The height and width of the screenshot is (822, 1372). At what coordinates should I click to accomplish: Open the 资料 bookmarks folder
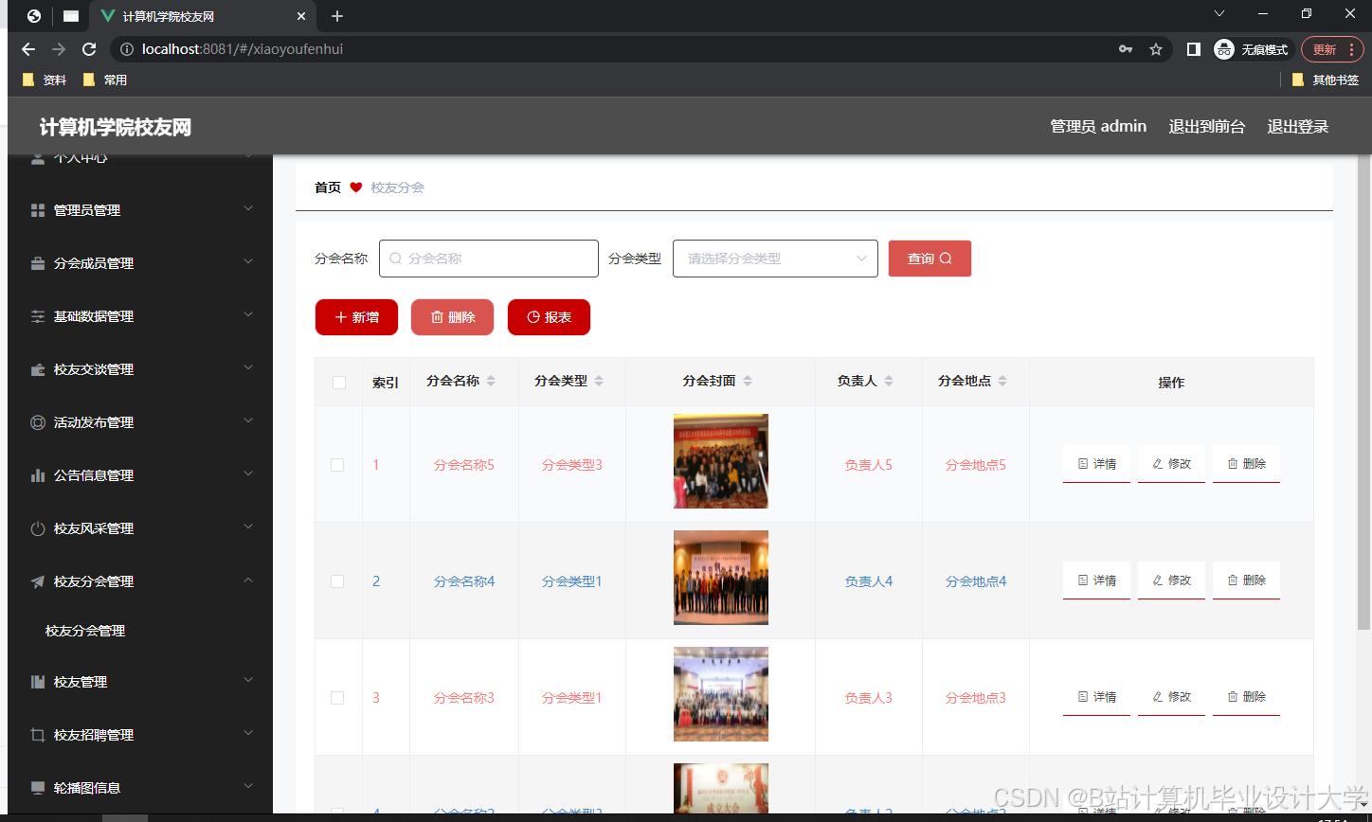coord(45,80)
